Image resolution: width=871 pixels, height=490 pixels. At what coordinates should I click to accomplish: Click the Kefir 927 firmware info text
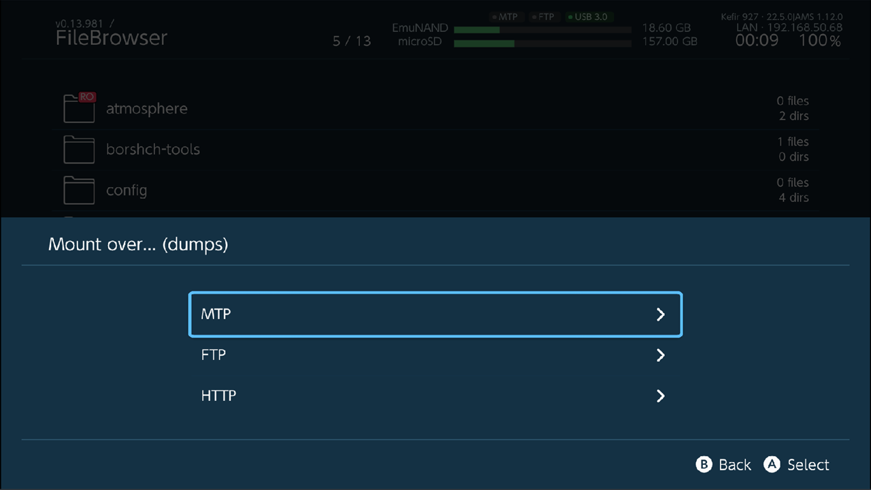click(782, 16)
